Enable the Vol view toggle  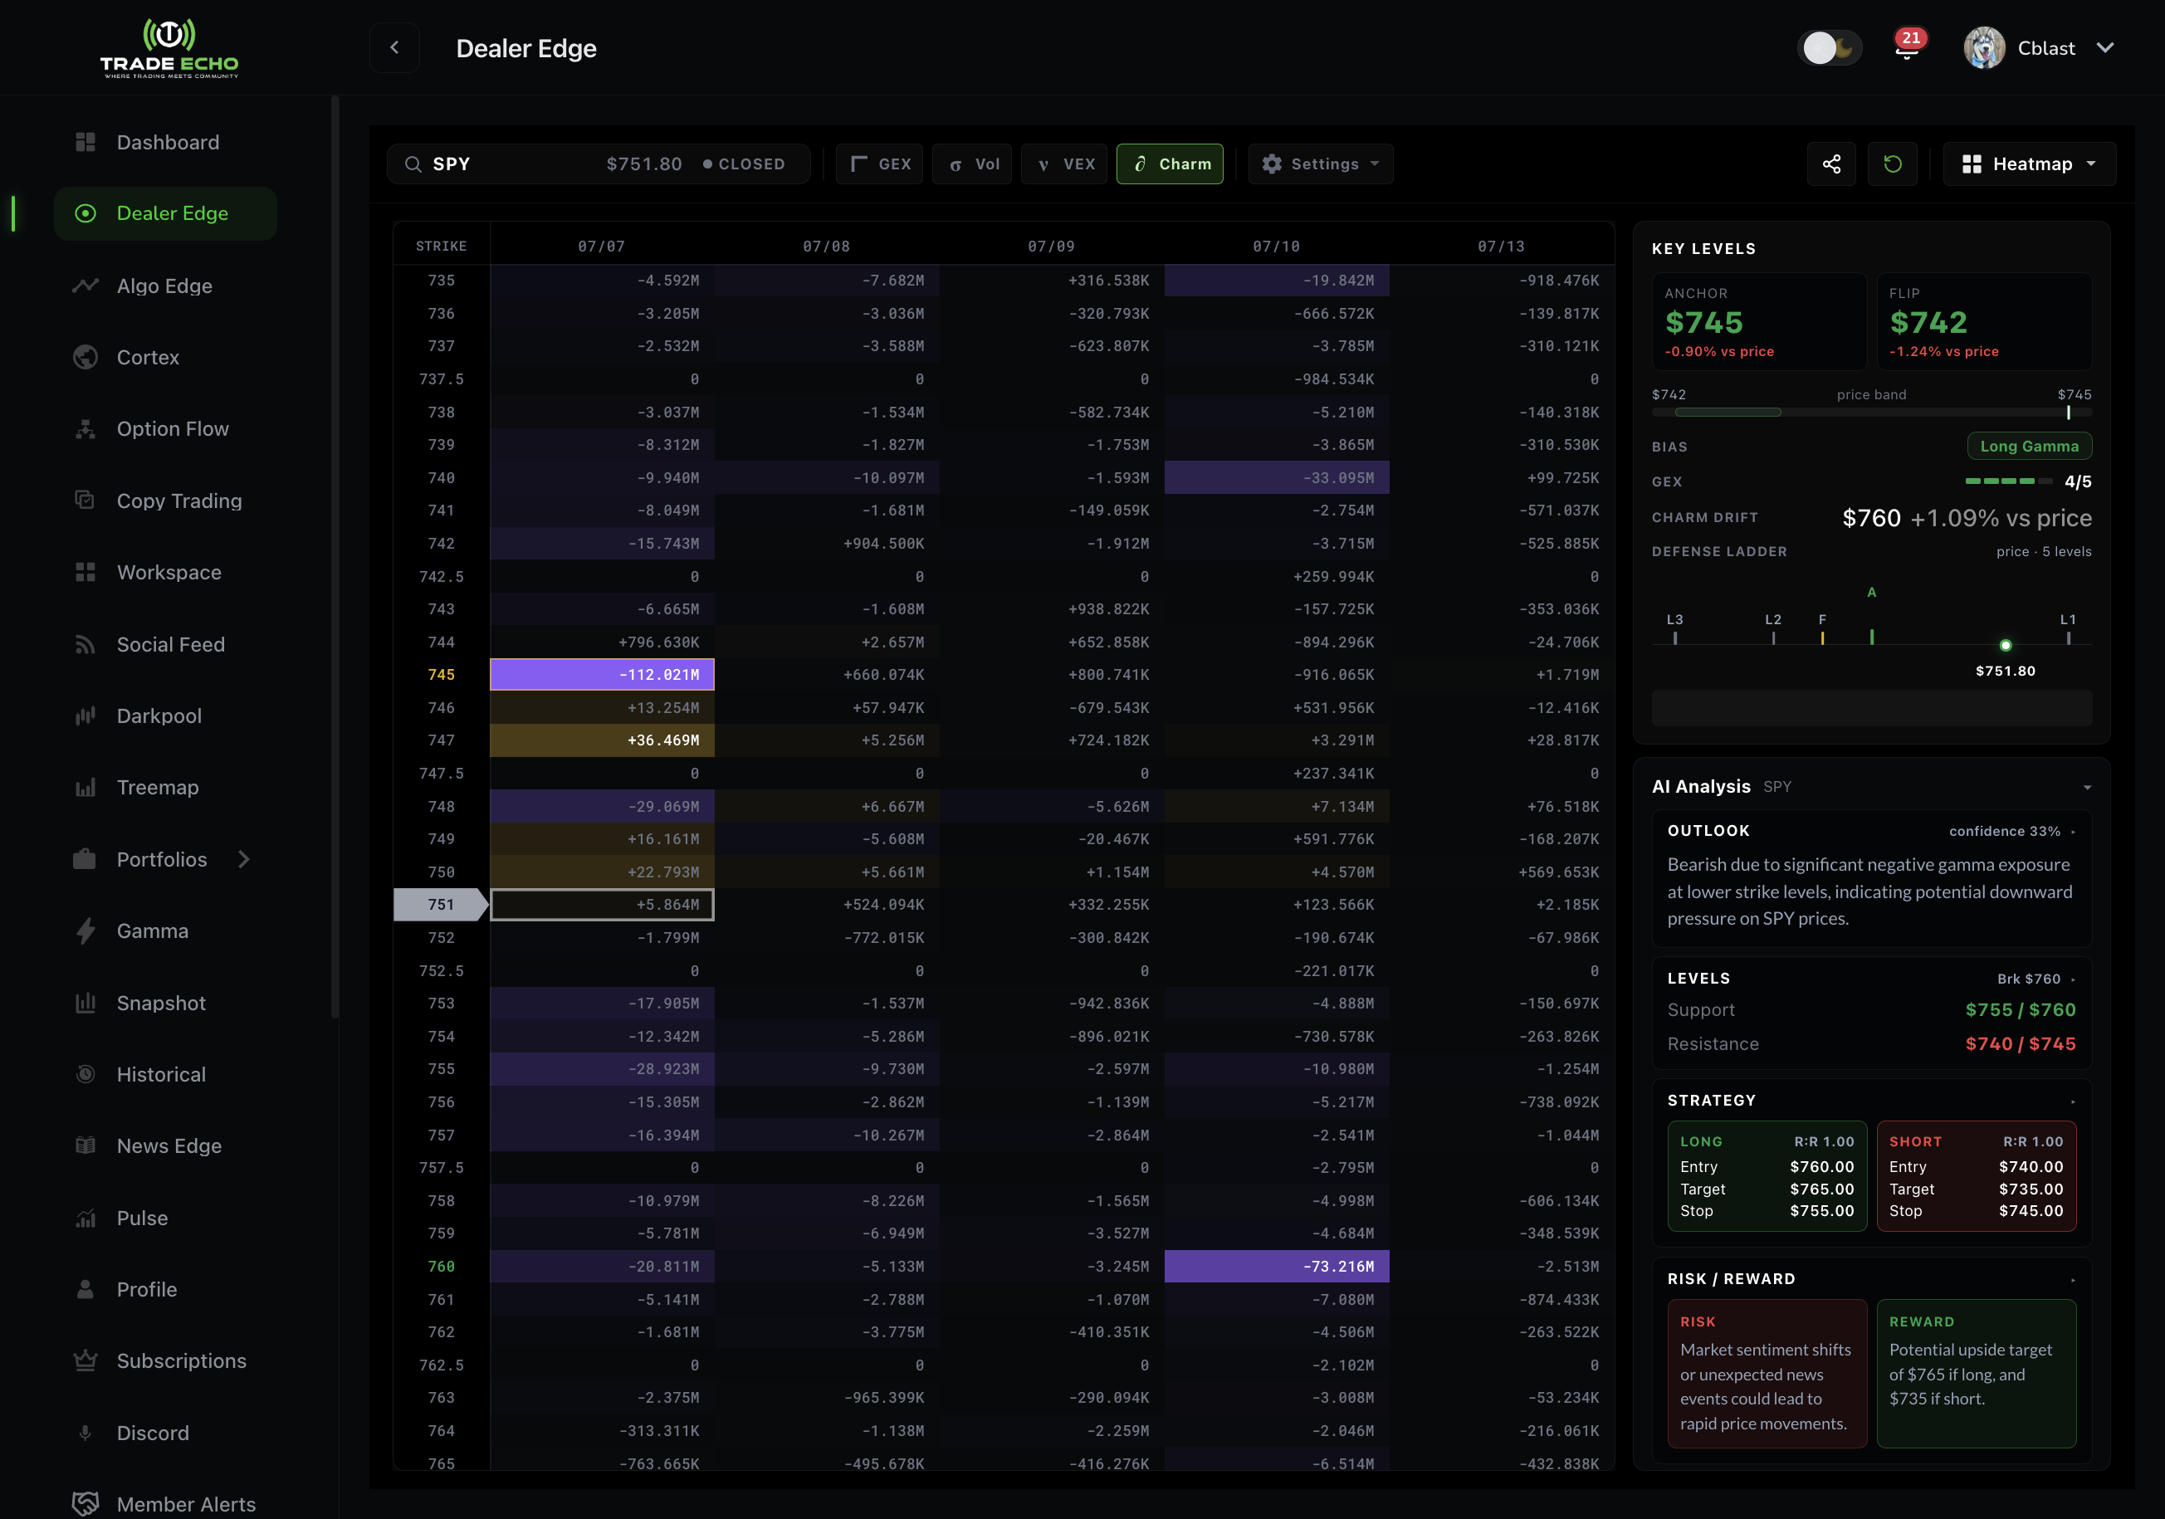tap(973, 164)
